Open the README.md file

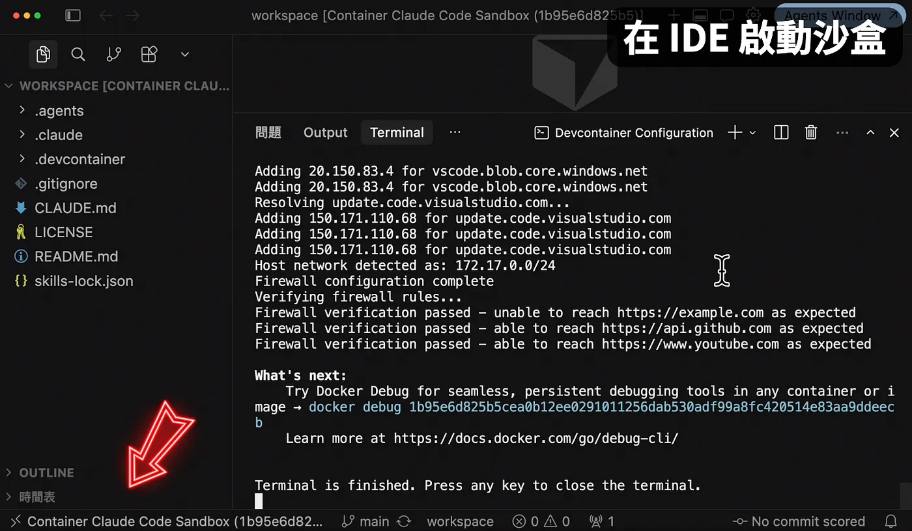116,256
